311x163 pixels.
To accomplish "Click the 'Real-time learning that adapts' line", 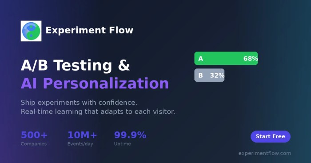I will click(98, 111).
